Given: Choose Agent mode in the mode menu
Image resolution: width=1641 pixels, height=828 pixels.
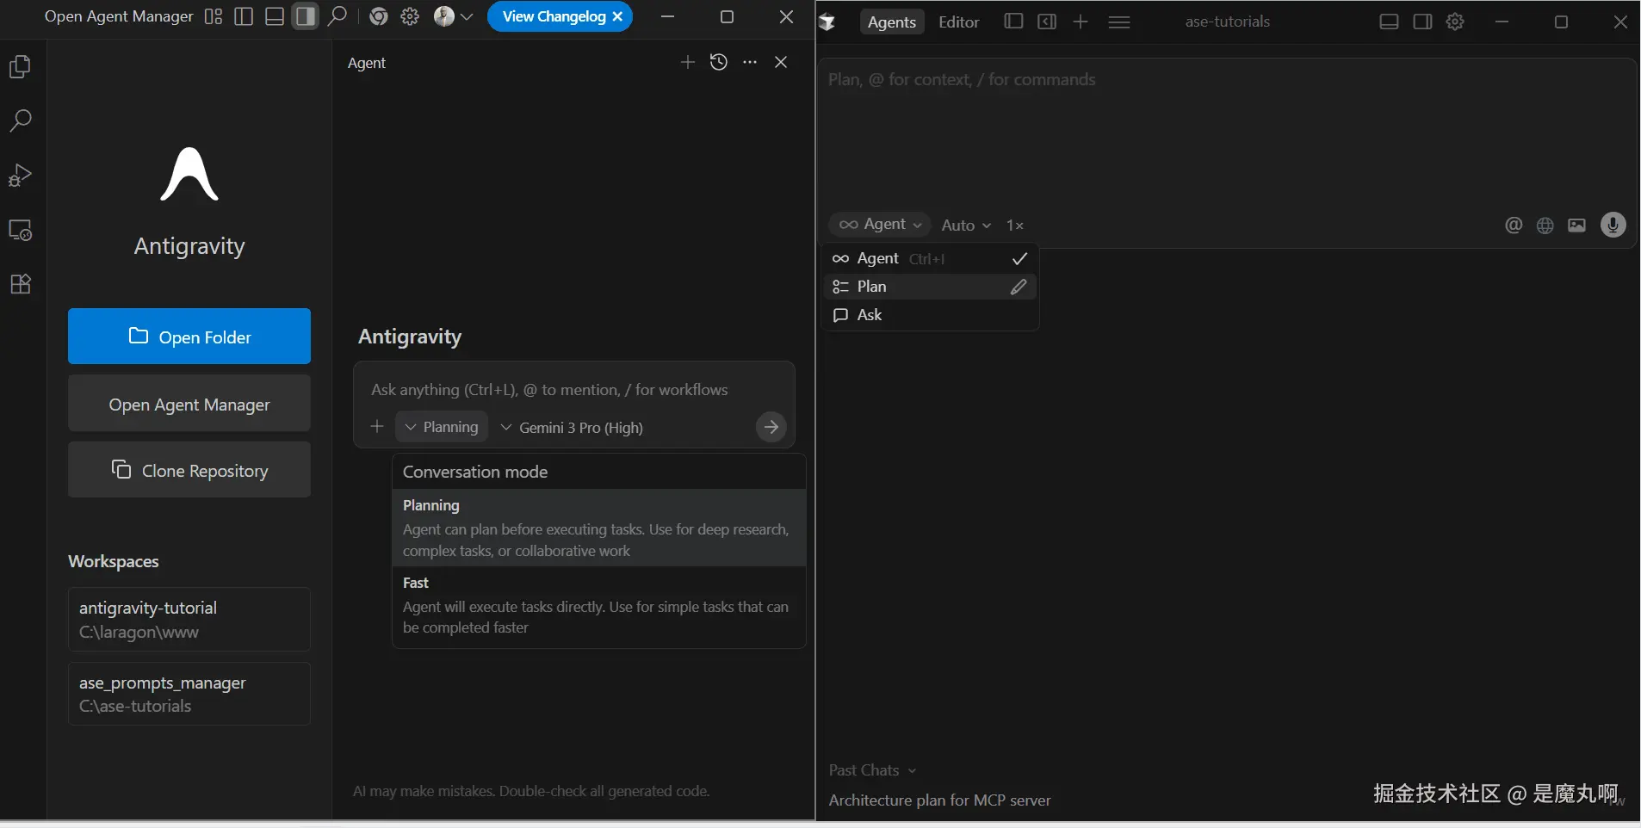Looking at the screenshot, I should click(930, 258).
